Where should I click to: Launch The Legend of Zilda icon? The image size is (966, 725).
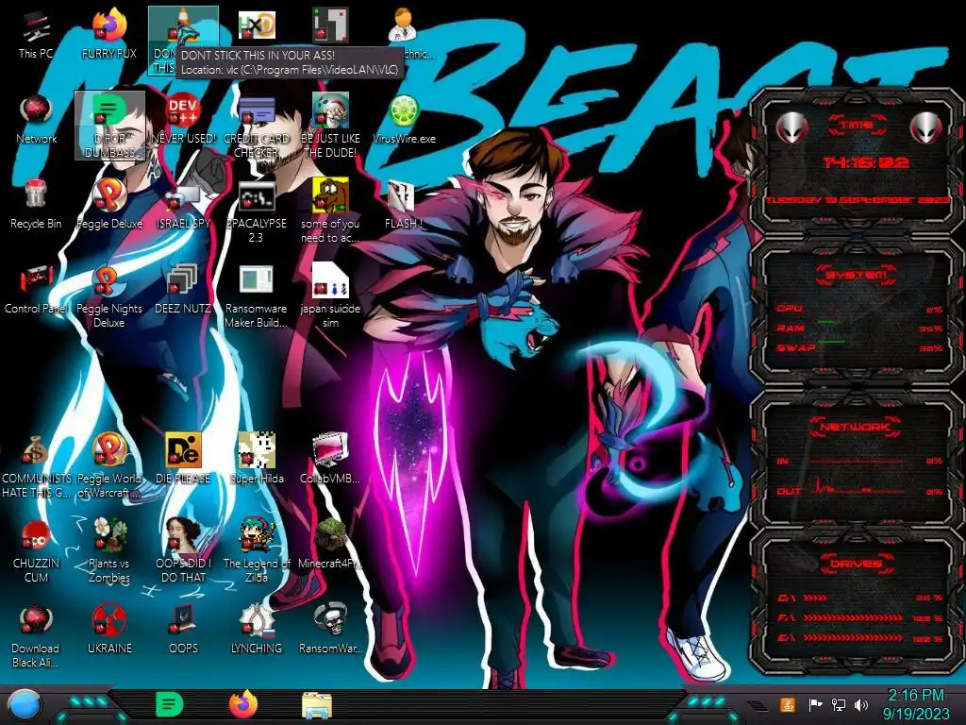(257, 550)
